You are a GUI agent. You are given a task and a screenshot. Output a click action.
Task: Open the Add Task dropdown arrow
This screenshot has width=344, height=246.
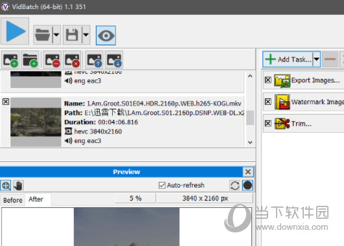(x=317, y=59)
